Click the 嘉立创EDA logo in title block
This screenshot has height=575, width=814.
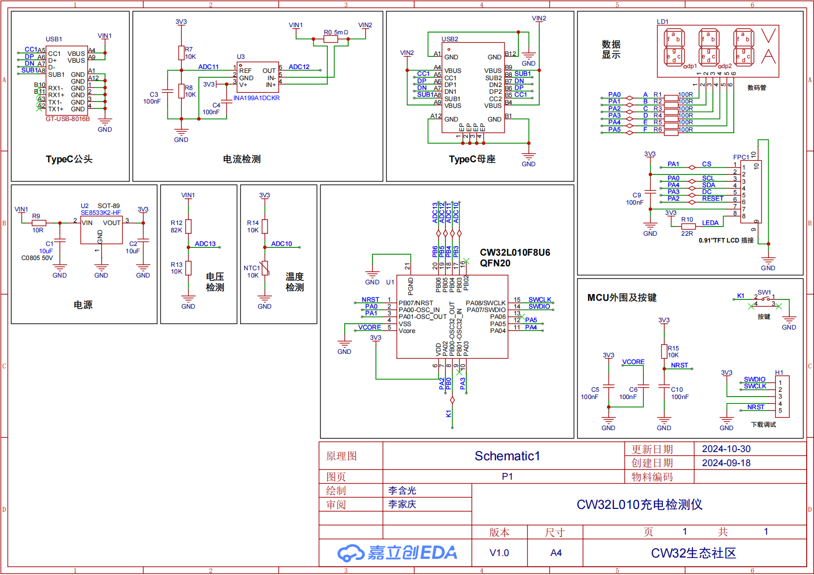coord(397,553)
